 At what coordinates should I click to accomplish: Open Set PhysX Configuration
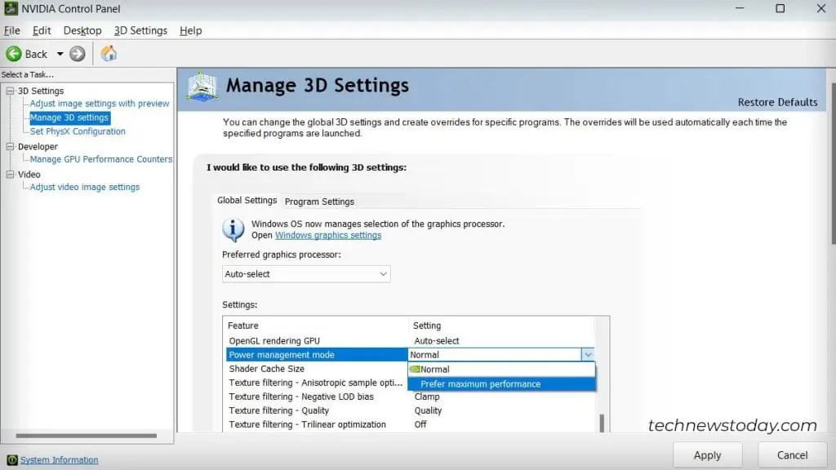coord(78,131)
